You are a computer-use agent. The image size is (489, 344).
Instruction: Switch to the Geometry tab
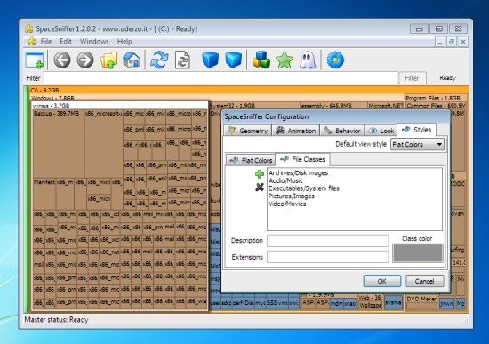[247, 131]
